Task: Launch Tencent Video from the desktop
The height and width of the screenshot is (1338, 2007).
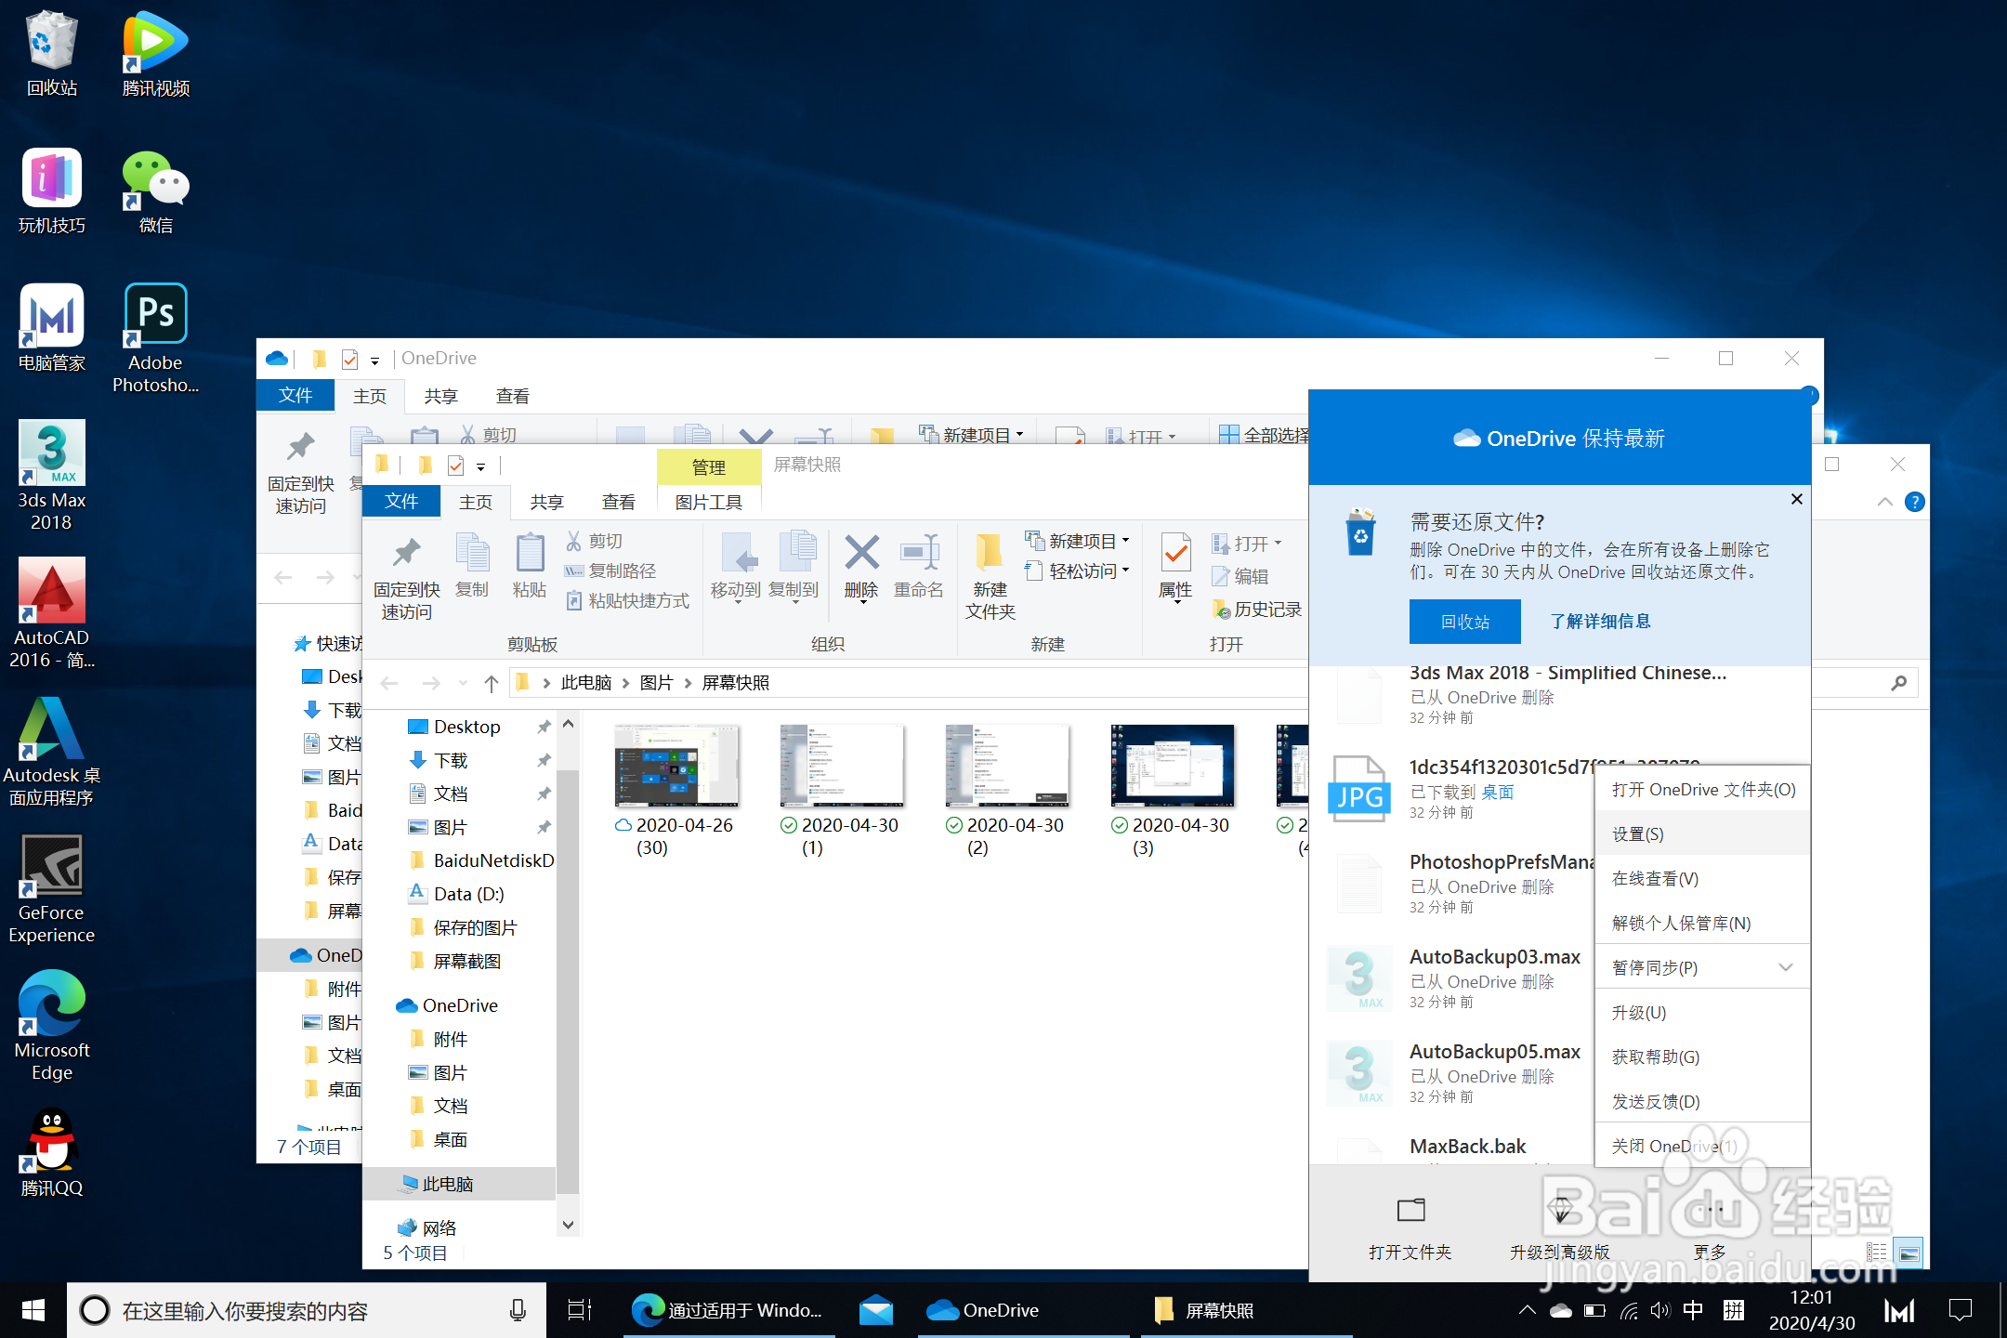Action: (156, 54)
